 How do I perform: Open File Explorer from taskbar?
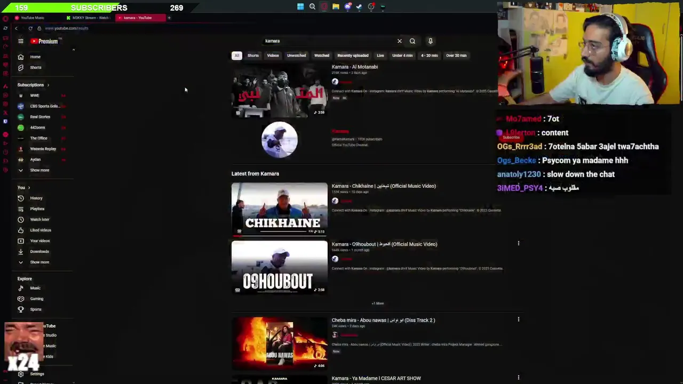pyautogui.click(x=336, y=7)
